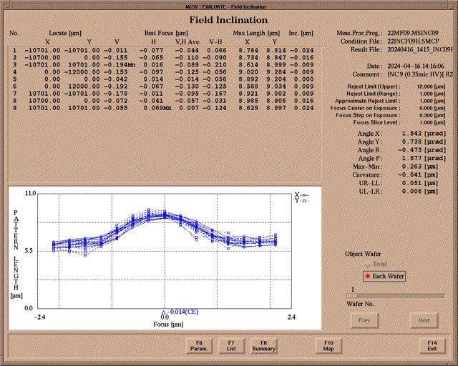Viewport: 458px width, 366px height.
Task: Open the F7 List view
Action: click(231, 345)
